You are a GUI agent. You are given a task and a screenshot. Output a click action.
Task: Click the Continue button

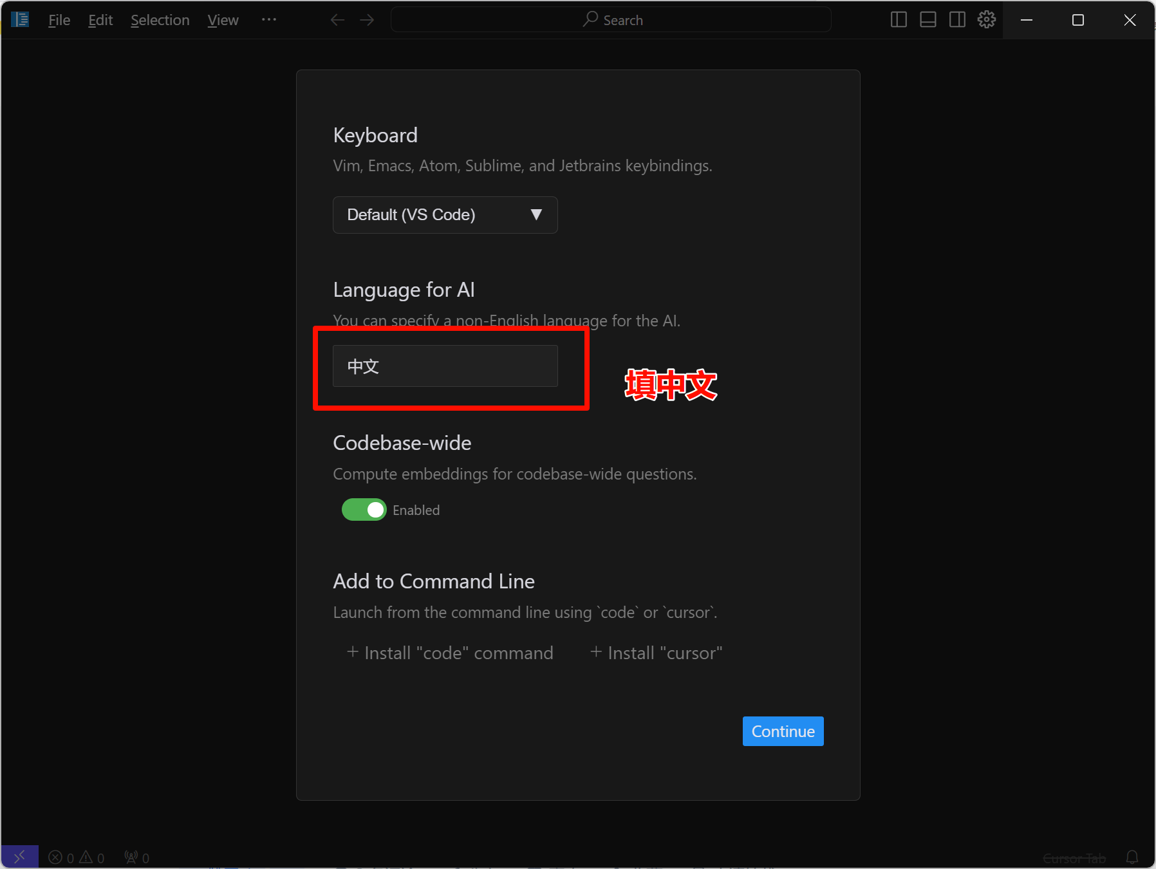coord(783,731)
